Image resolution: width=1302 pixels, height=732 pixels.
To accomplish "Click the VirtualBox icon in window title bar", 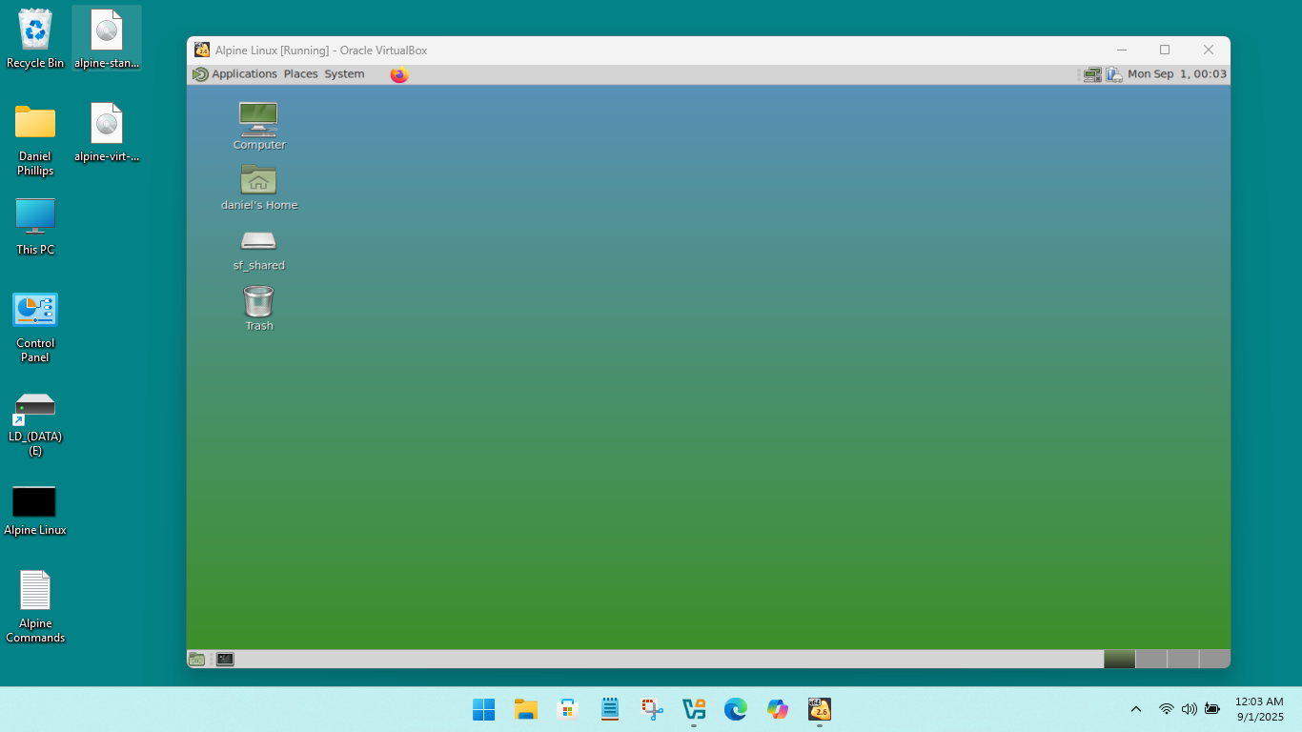I will [x=202, y=50].
